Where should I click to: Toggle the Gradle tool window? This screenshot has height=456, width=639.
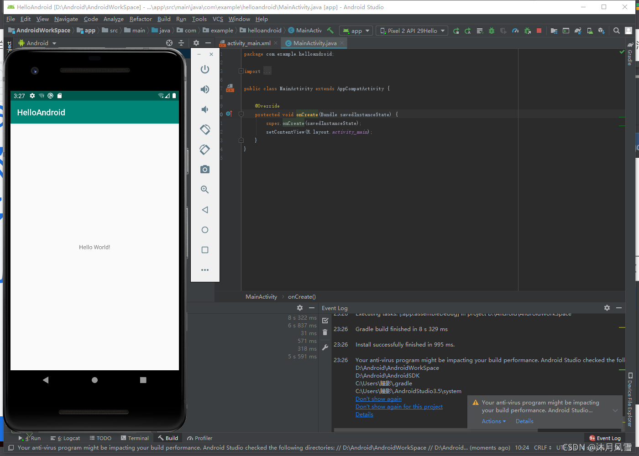click(630, 54)
